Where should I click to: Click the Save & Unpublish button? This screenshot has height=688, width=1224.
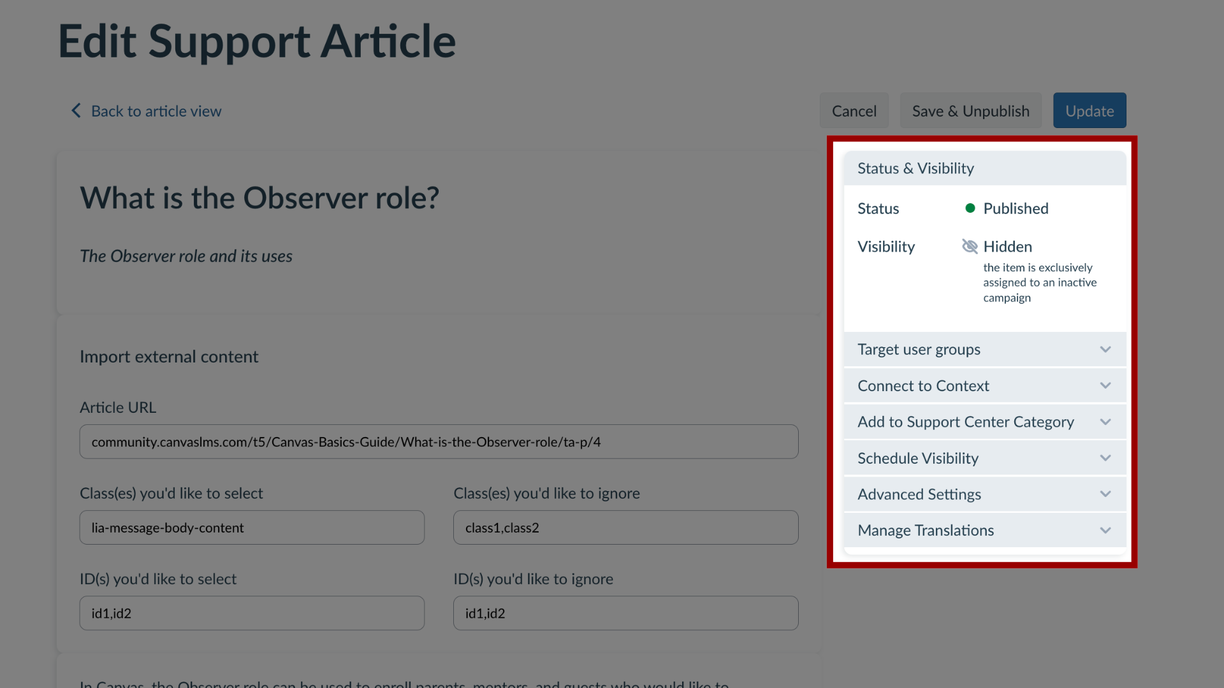tap(970, 111)
